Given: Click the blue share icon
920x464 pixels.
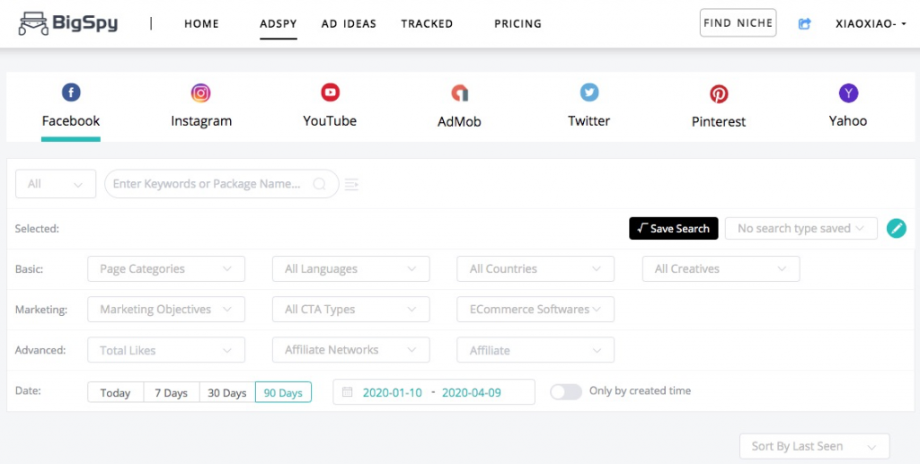Looking at the screenshot, I should coord(804,24).
